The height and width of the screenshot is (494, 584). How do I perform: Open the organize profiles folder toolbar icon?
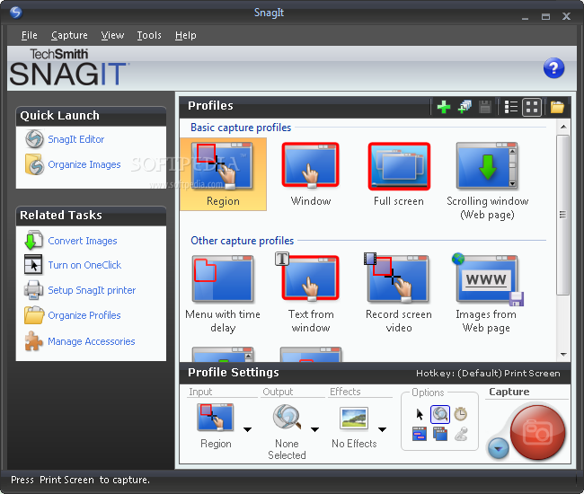557,107
